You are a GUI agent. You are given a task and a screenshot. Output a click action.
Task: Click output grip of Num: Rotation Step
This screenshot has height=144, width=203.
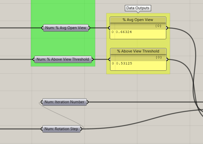(81, 129)
